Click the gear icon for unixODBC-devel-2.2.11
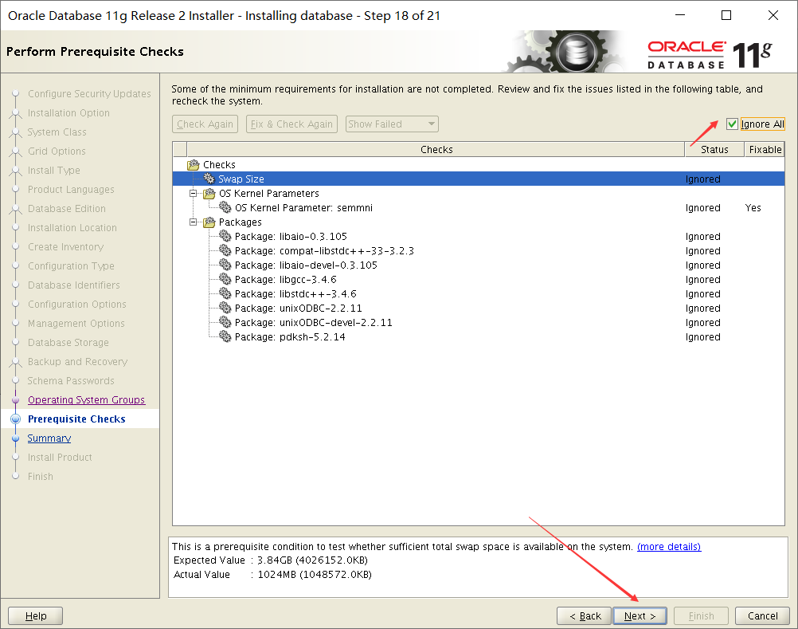Image resolution: width=798 pixels, height=629 pixels. [225, 322]
